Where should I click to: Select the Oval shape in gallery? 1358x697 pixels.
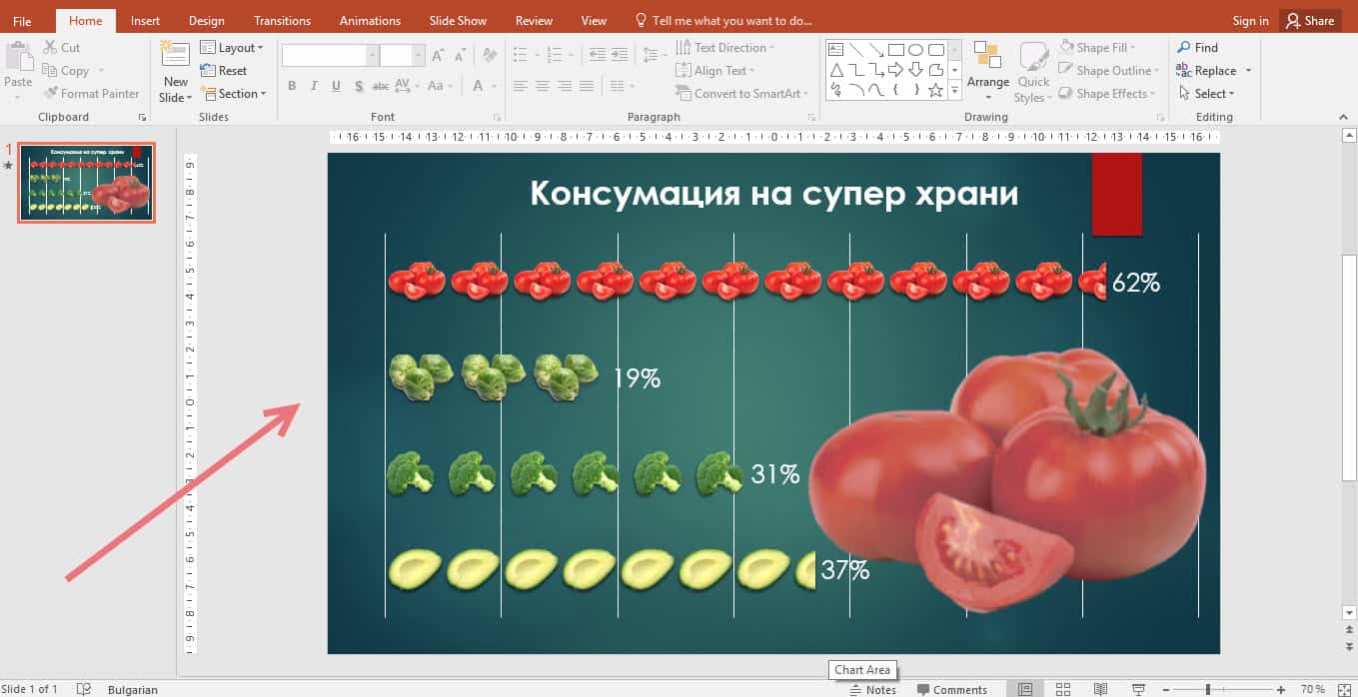tap(915, 49)
